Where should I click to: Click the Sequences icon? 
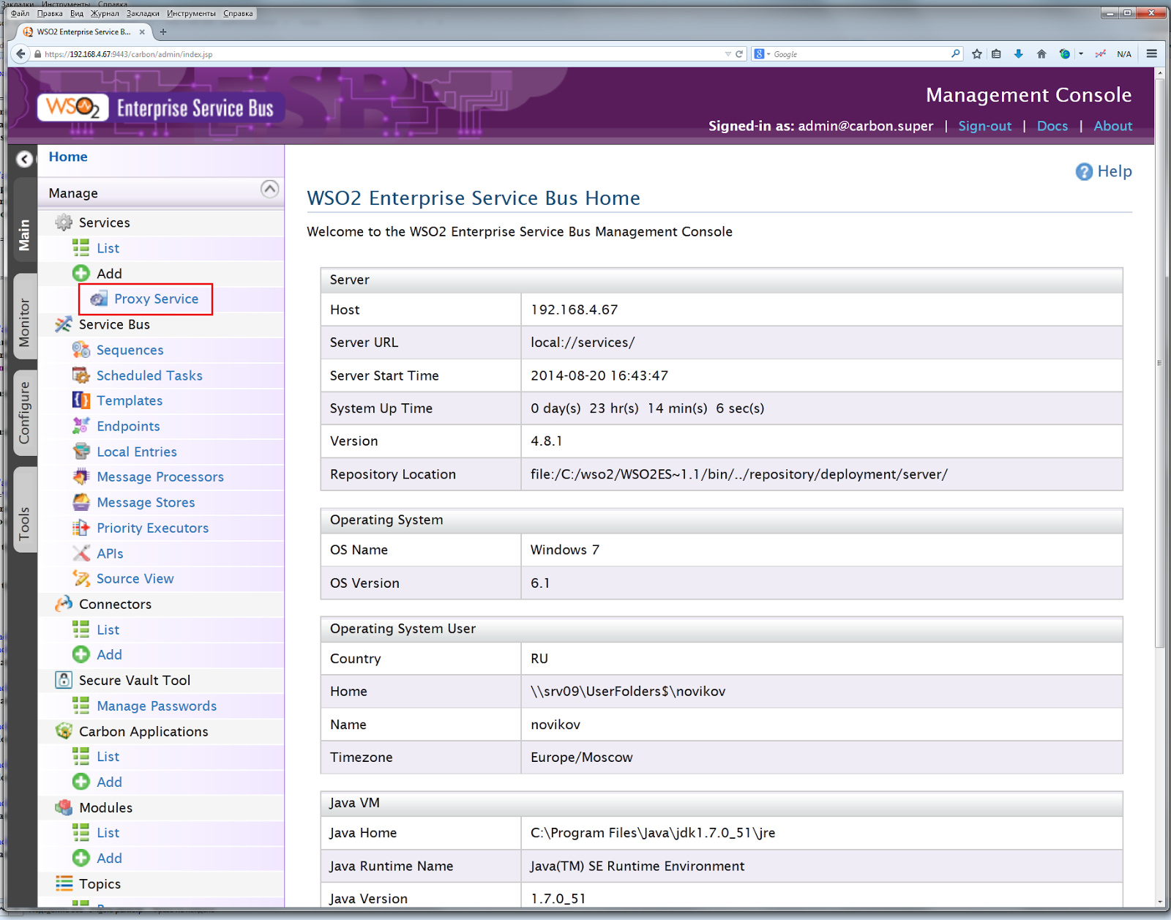point(81,350)
